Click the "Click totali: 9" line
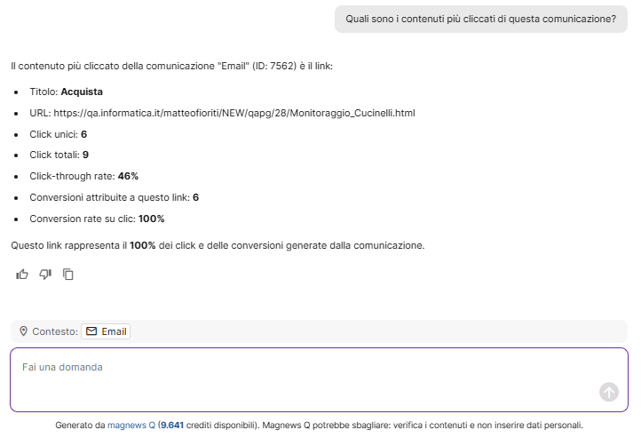Screen dimensions: 641x446 pos(59,155)
